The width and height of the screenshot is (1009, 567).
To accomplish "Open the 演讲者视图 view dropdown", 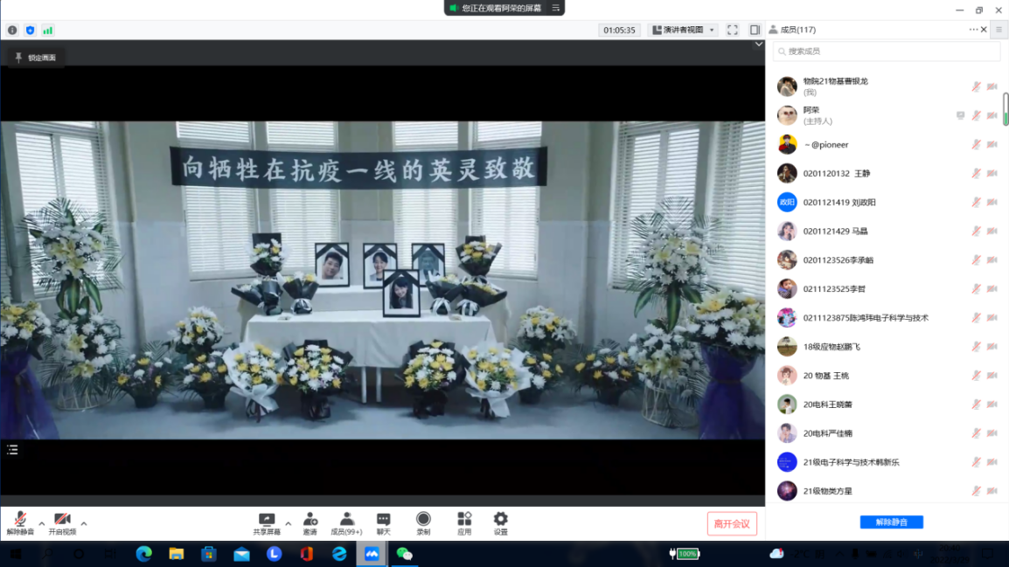I will pyautogui.click(x=683, y=30).
